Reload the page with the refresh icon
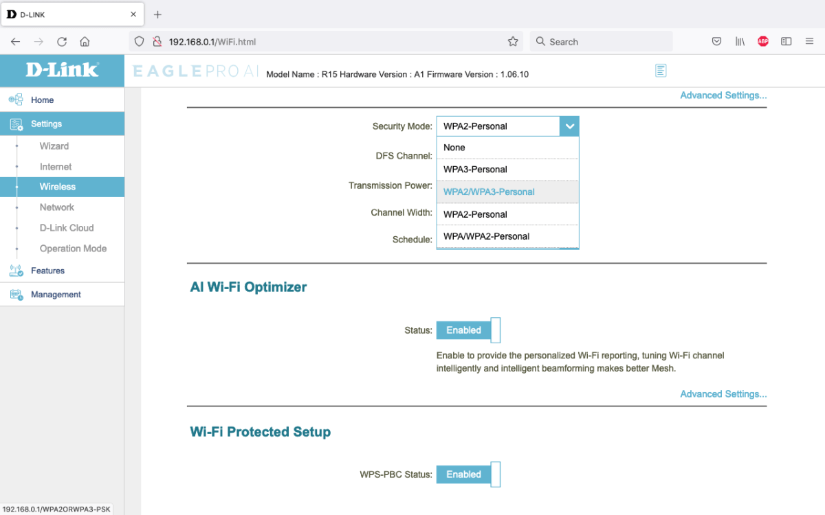The width and height of the screenshot is (825, 515). tap(62, 41)
